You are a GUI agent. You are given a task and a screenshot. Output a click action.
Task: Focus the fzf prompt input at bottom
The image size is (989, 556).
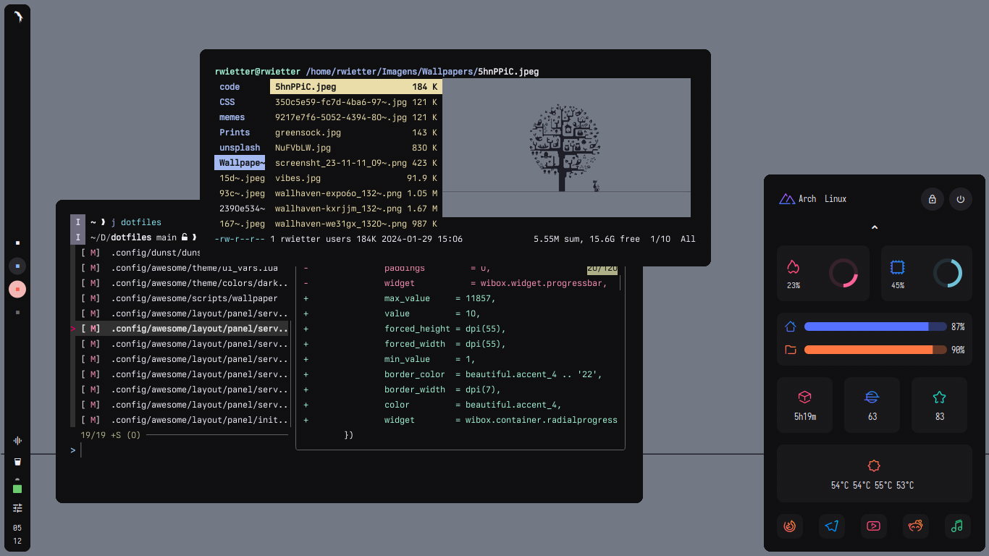(81, 450)
